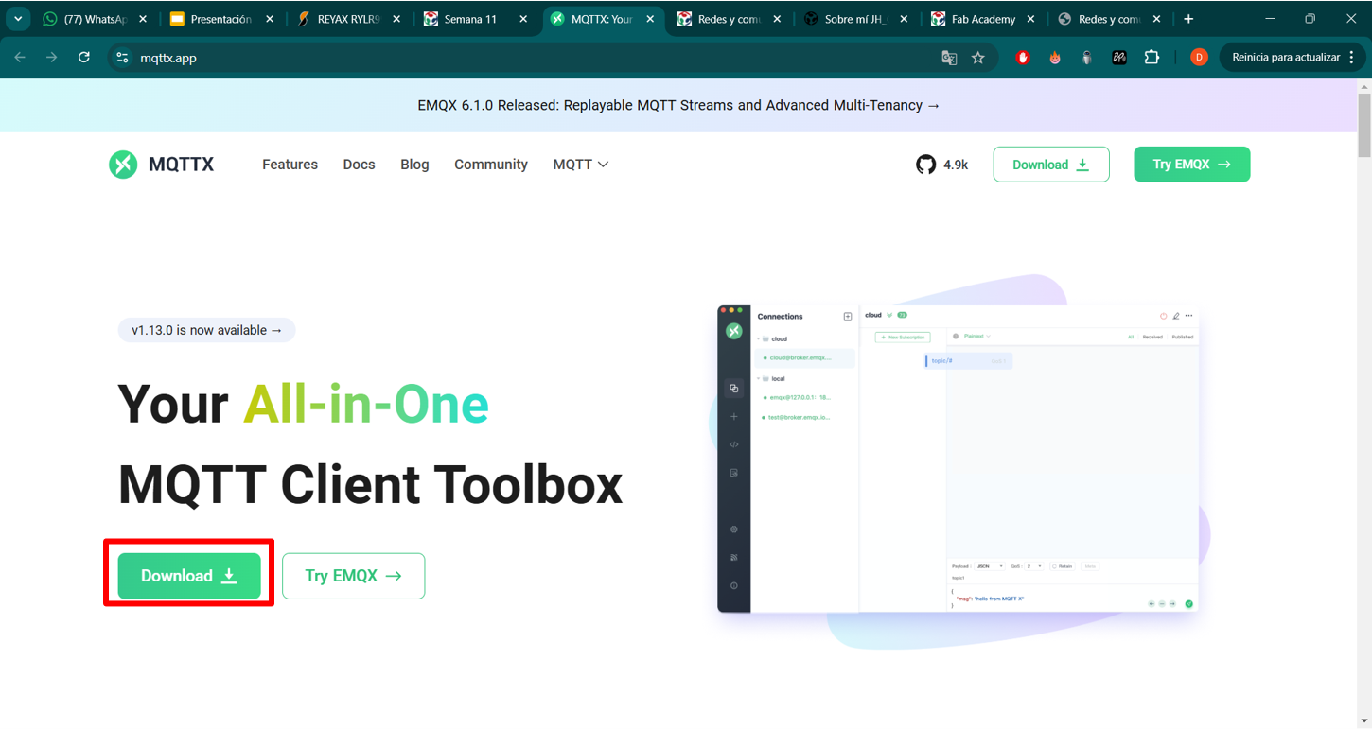The width and height of the screenshot is (1372, 729).
Task: Open the EMQX 6.1.0 Released announcement banner
Action: pos(678,105)
